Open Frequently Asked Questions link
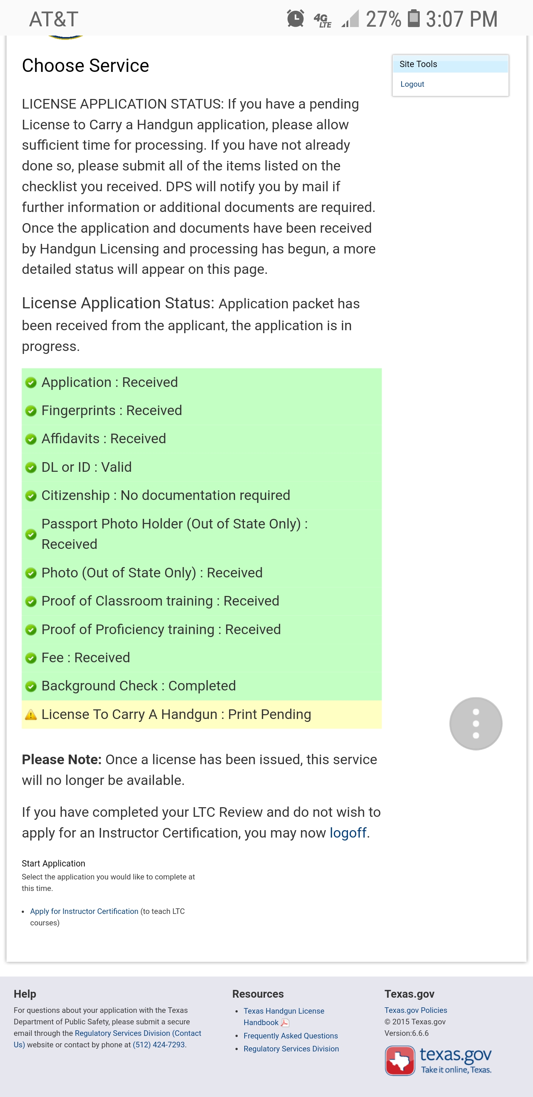The width and height of the screenshot is (533, 1097). [291, 1036]
